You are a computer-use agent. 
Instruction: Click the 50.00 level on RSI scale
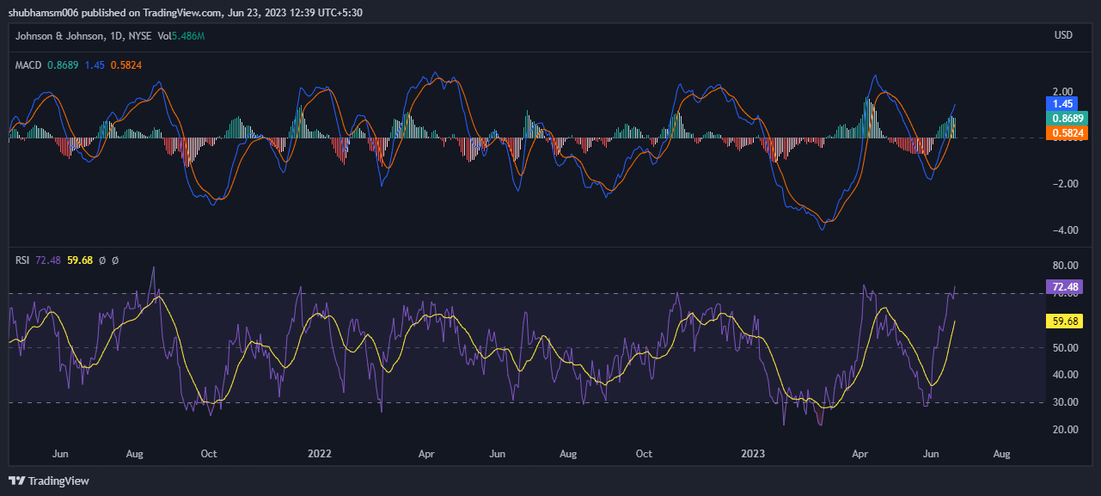coord(1064,347)
